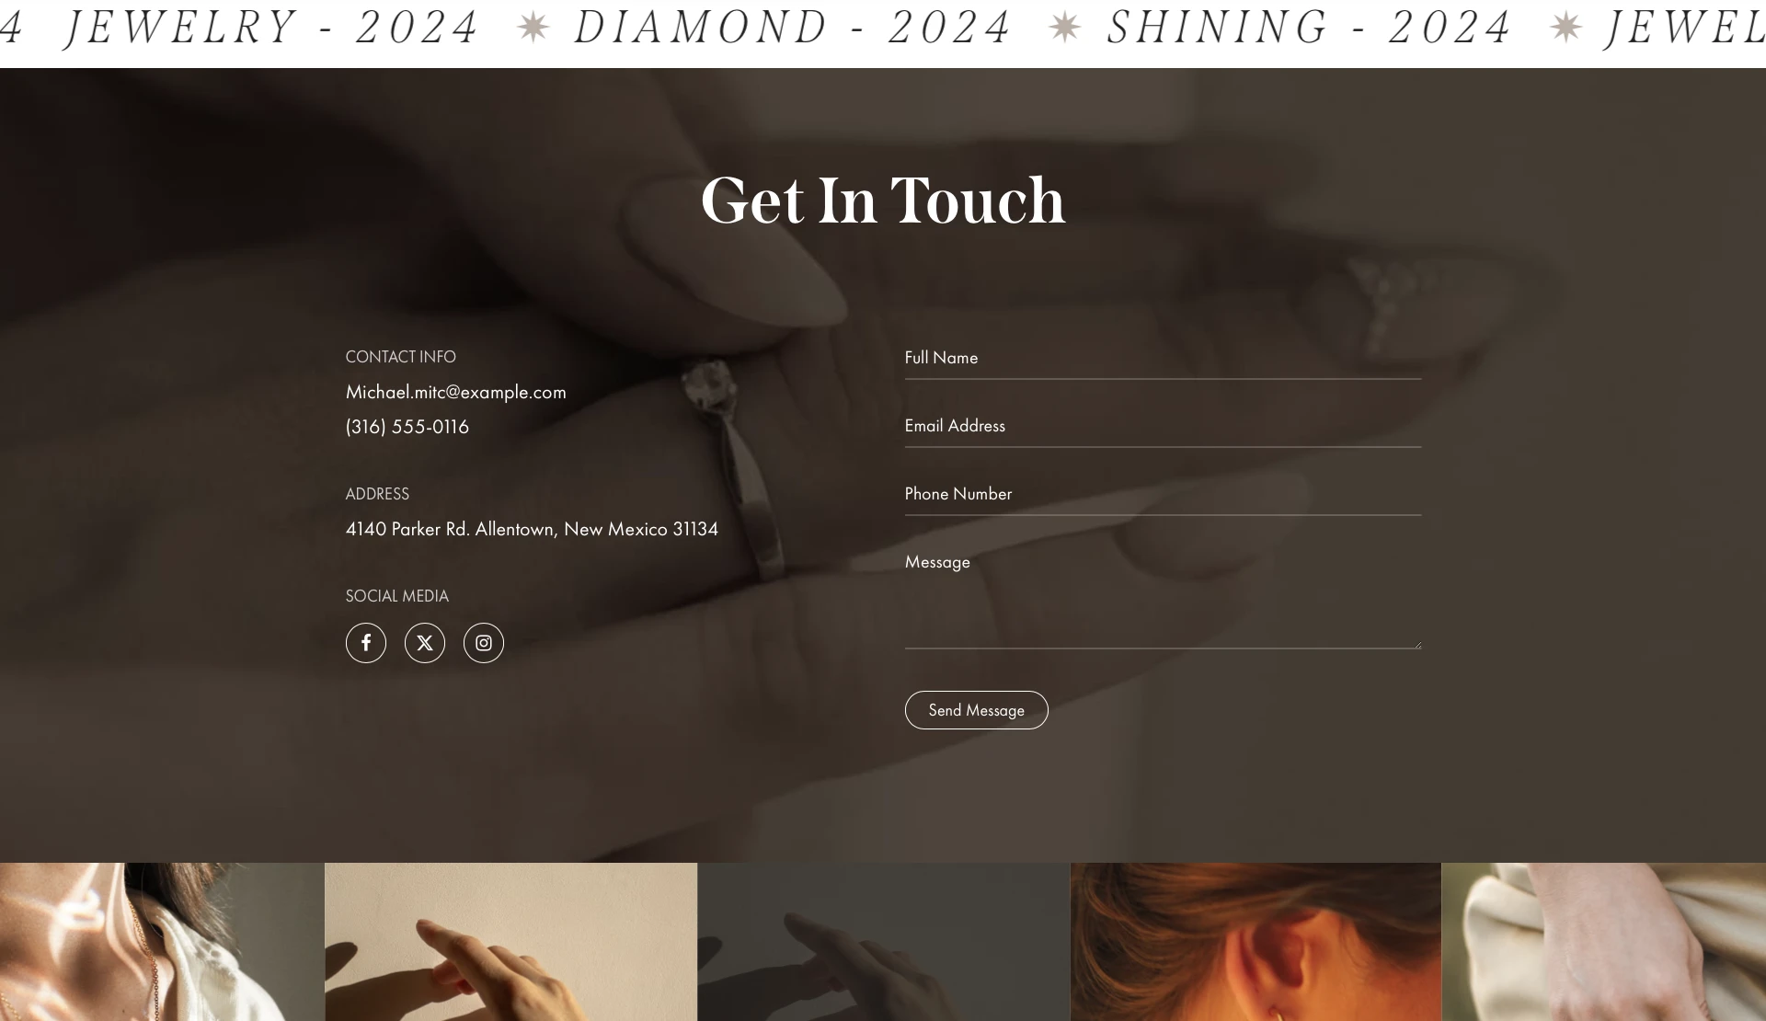Image resolution: width=1766 pixels, height=1021 pixels.
Task: Click the star separator before DIAMOND - 2024
Action: click(533, 28)
